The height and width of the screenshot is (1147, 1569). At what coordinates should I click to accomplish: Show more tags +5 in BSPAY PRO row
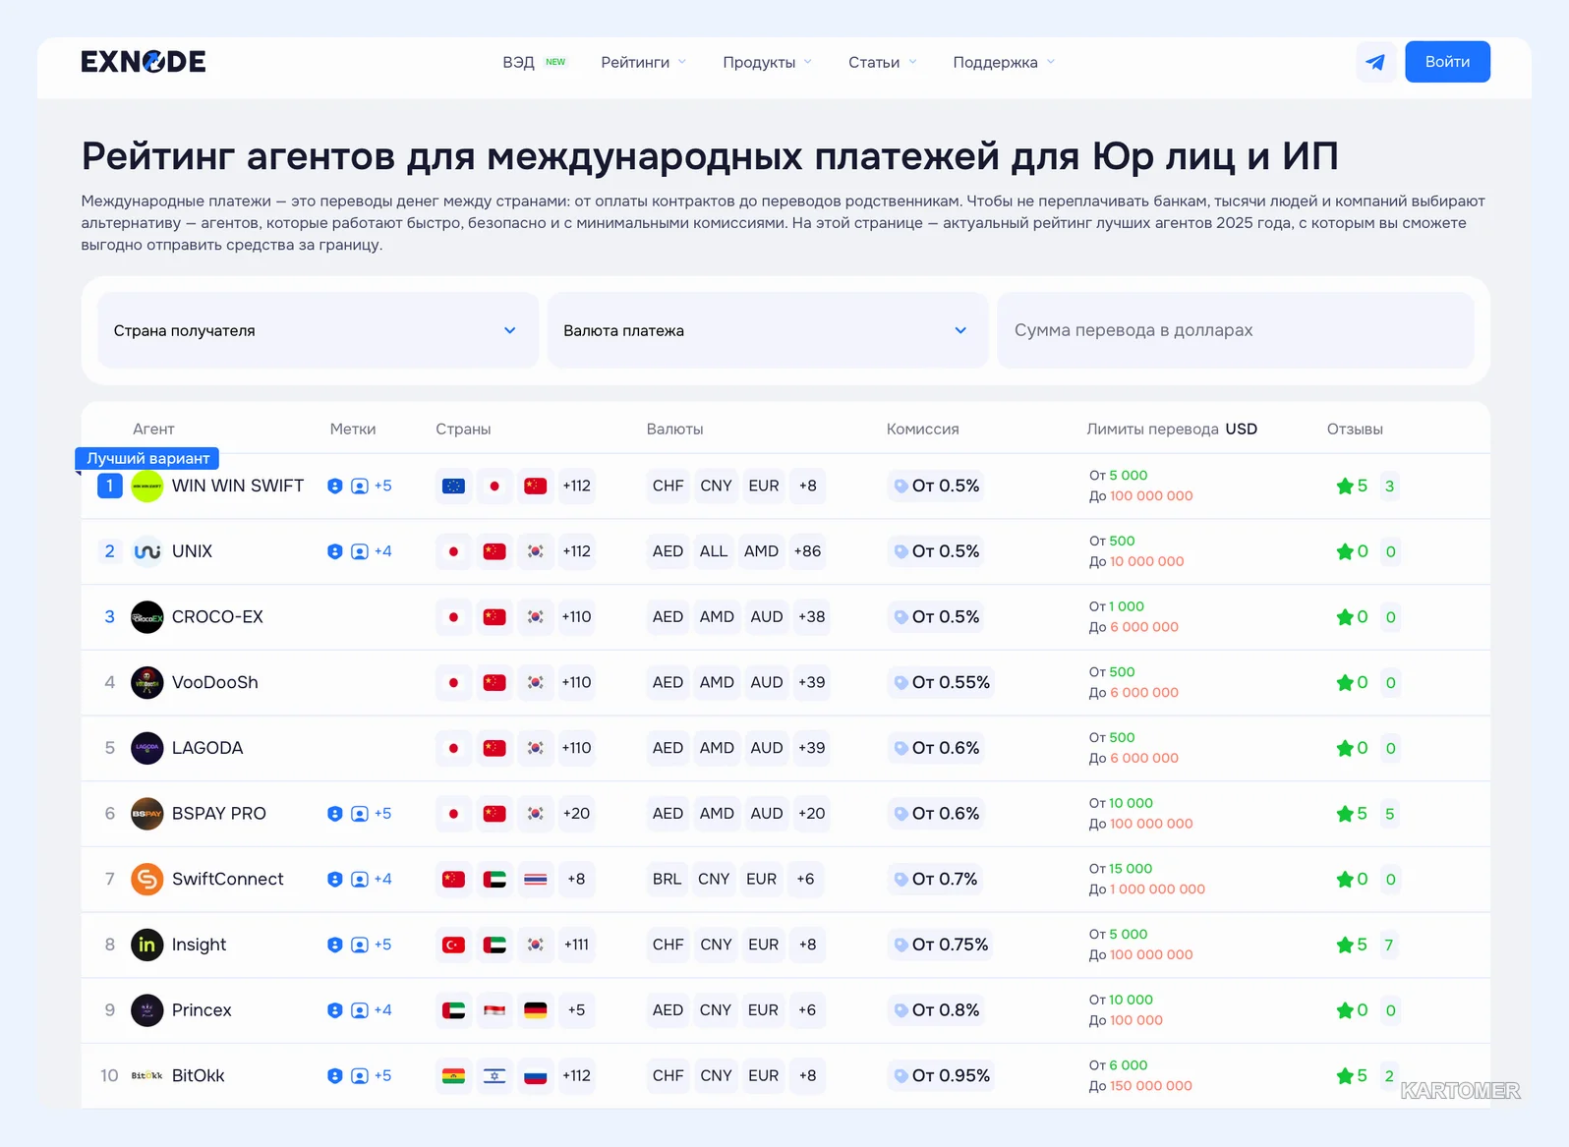[x=382, y=814]
